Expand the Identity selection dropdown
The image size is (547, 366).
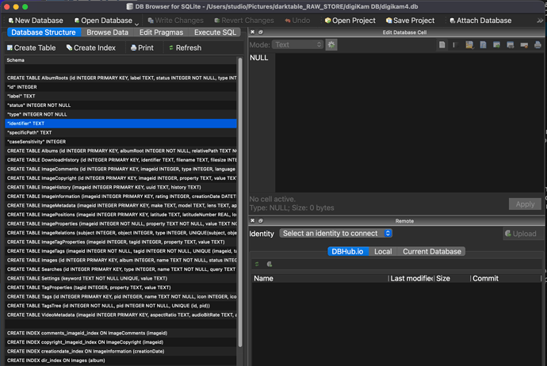coord(336,234)
